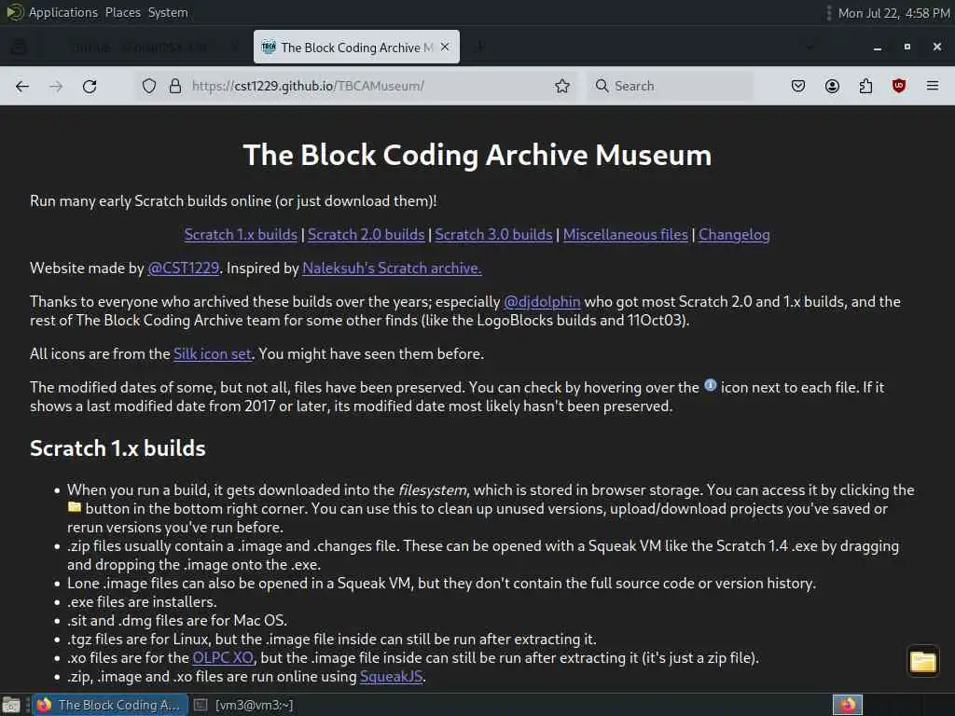
Task: Open the SqueakJS link
Action: [x=391, y=677]
